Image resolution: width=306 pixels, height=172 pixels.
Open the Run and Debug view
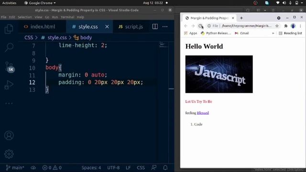9,85
